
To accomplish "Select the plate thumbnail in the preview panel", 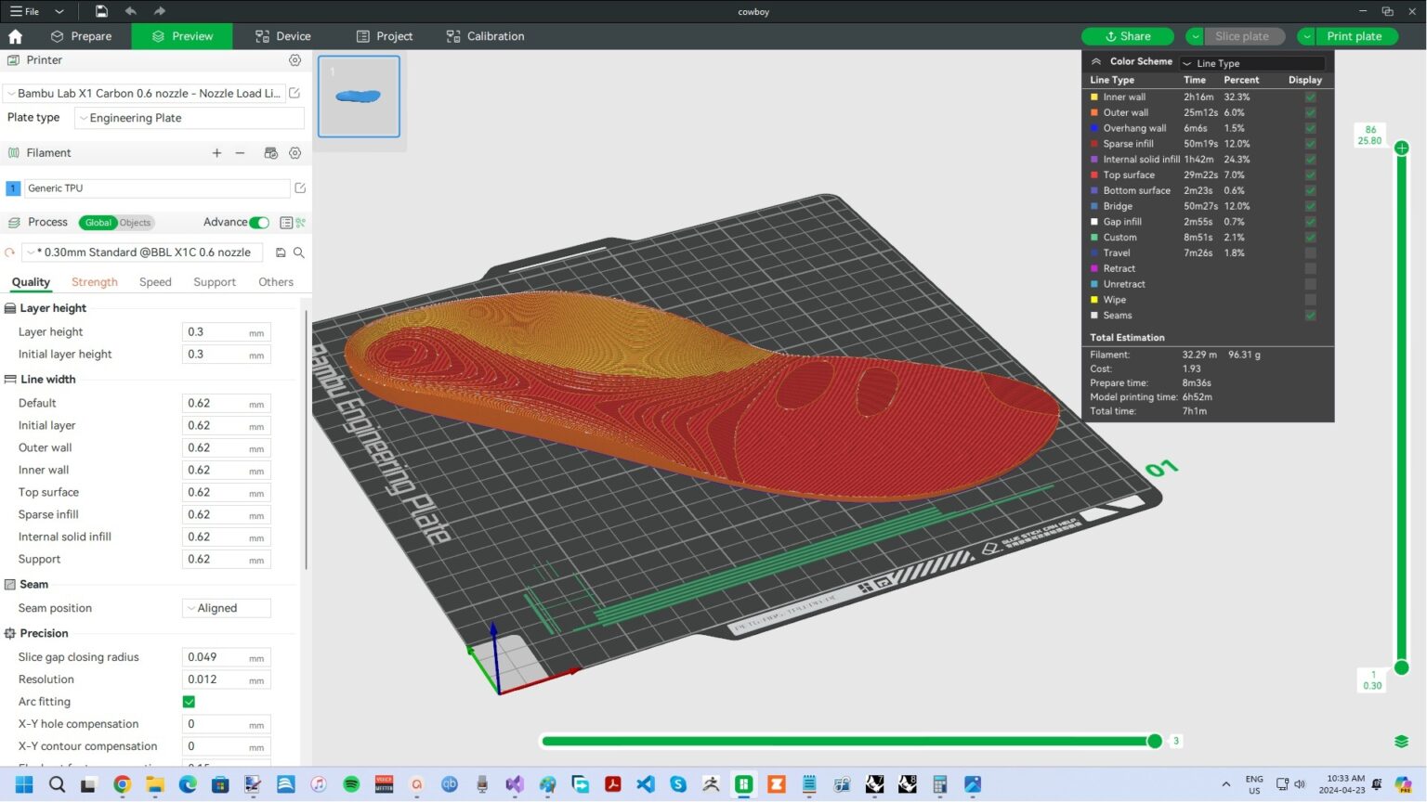I will (x=359, y=96).
